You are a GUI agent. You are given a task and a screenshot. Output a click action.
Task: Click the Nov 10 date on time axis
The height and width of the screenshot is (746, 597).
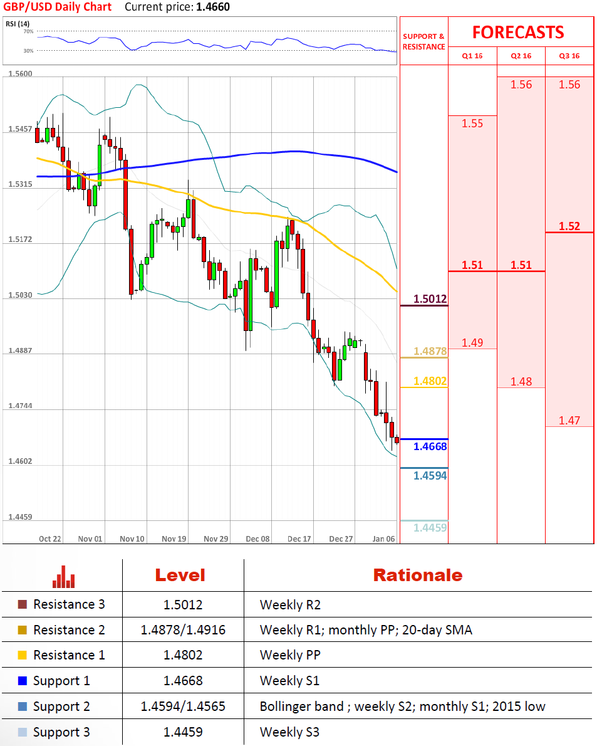(x=132, y=538)
